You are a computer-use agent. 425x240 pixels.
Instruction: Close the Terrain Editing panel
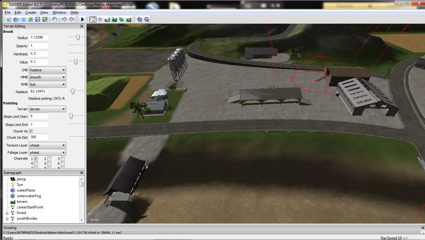[x=82, y=26]
